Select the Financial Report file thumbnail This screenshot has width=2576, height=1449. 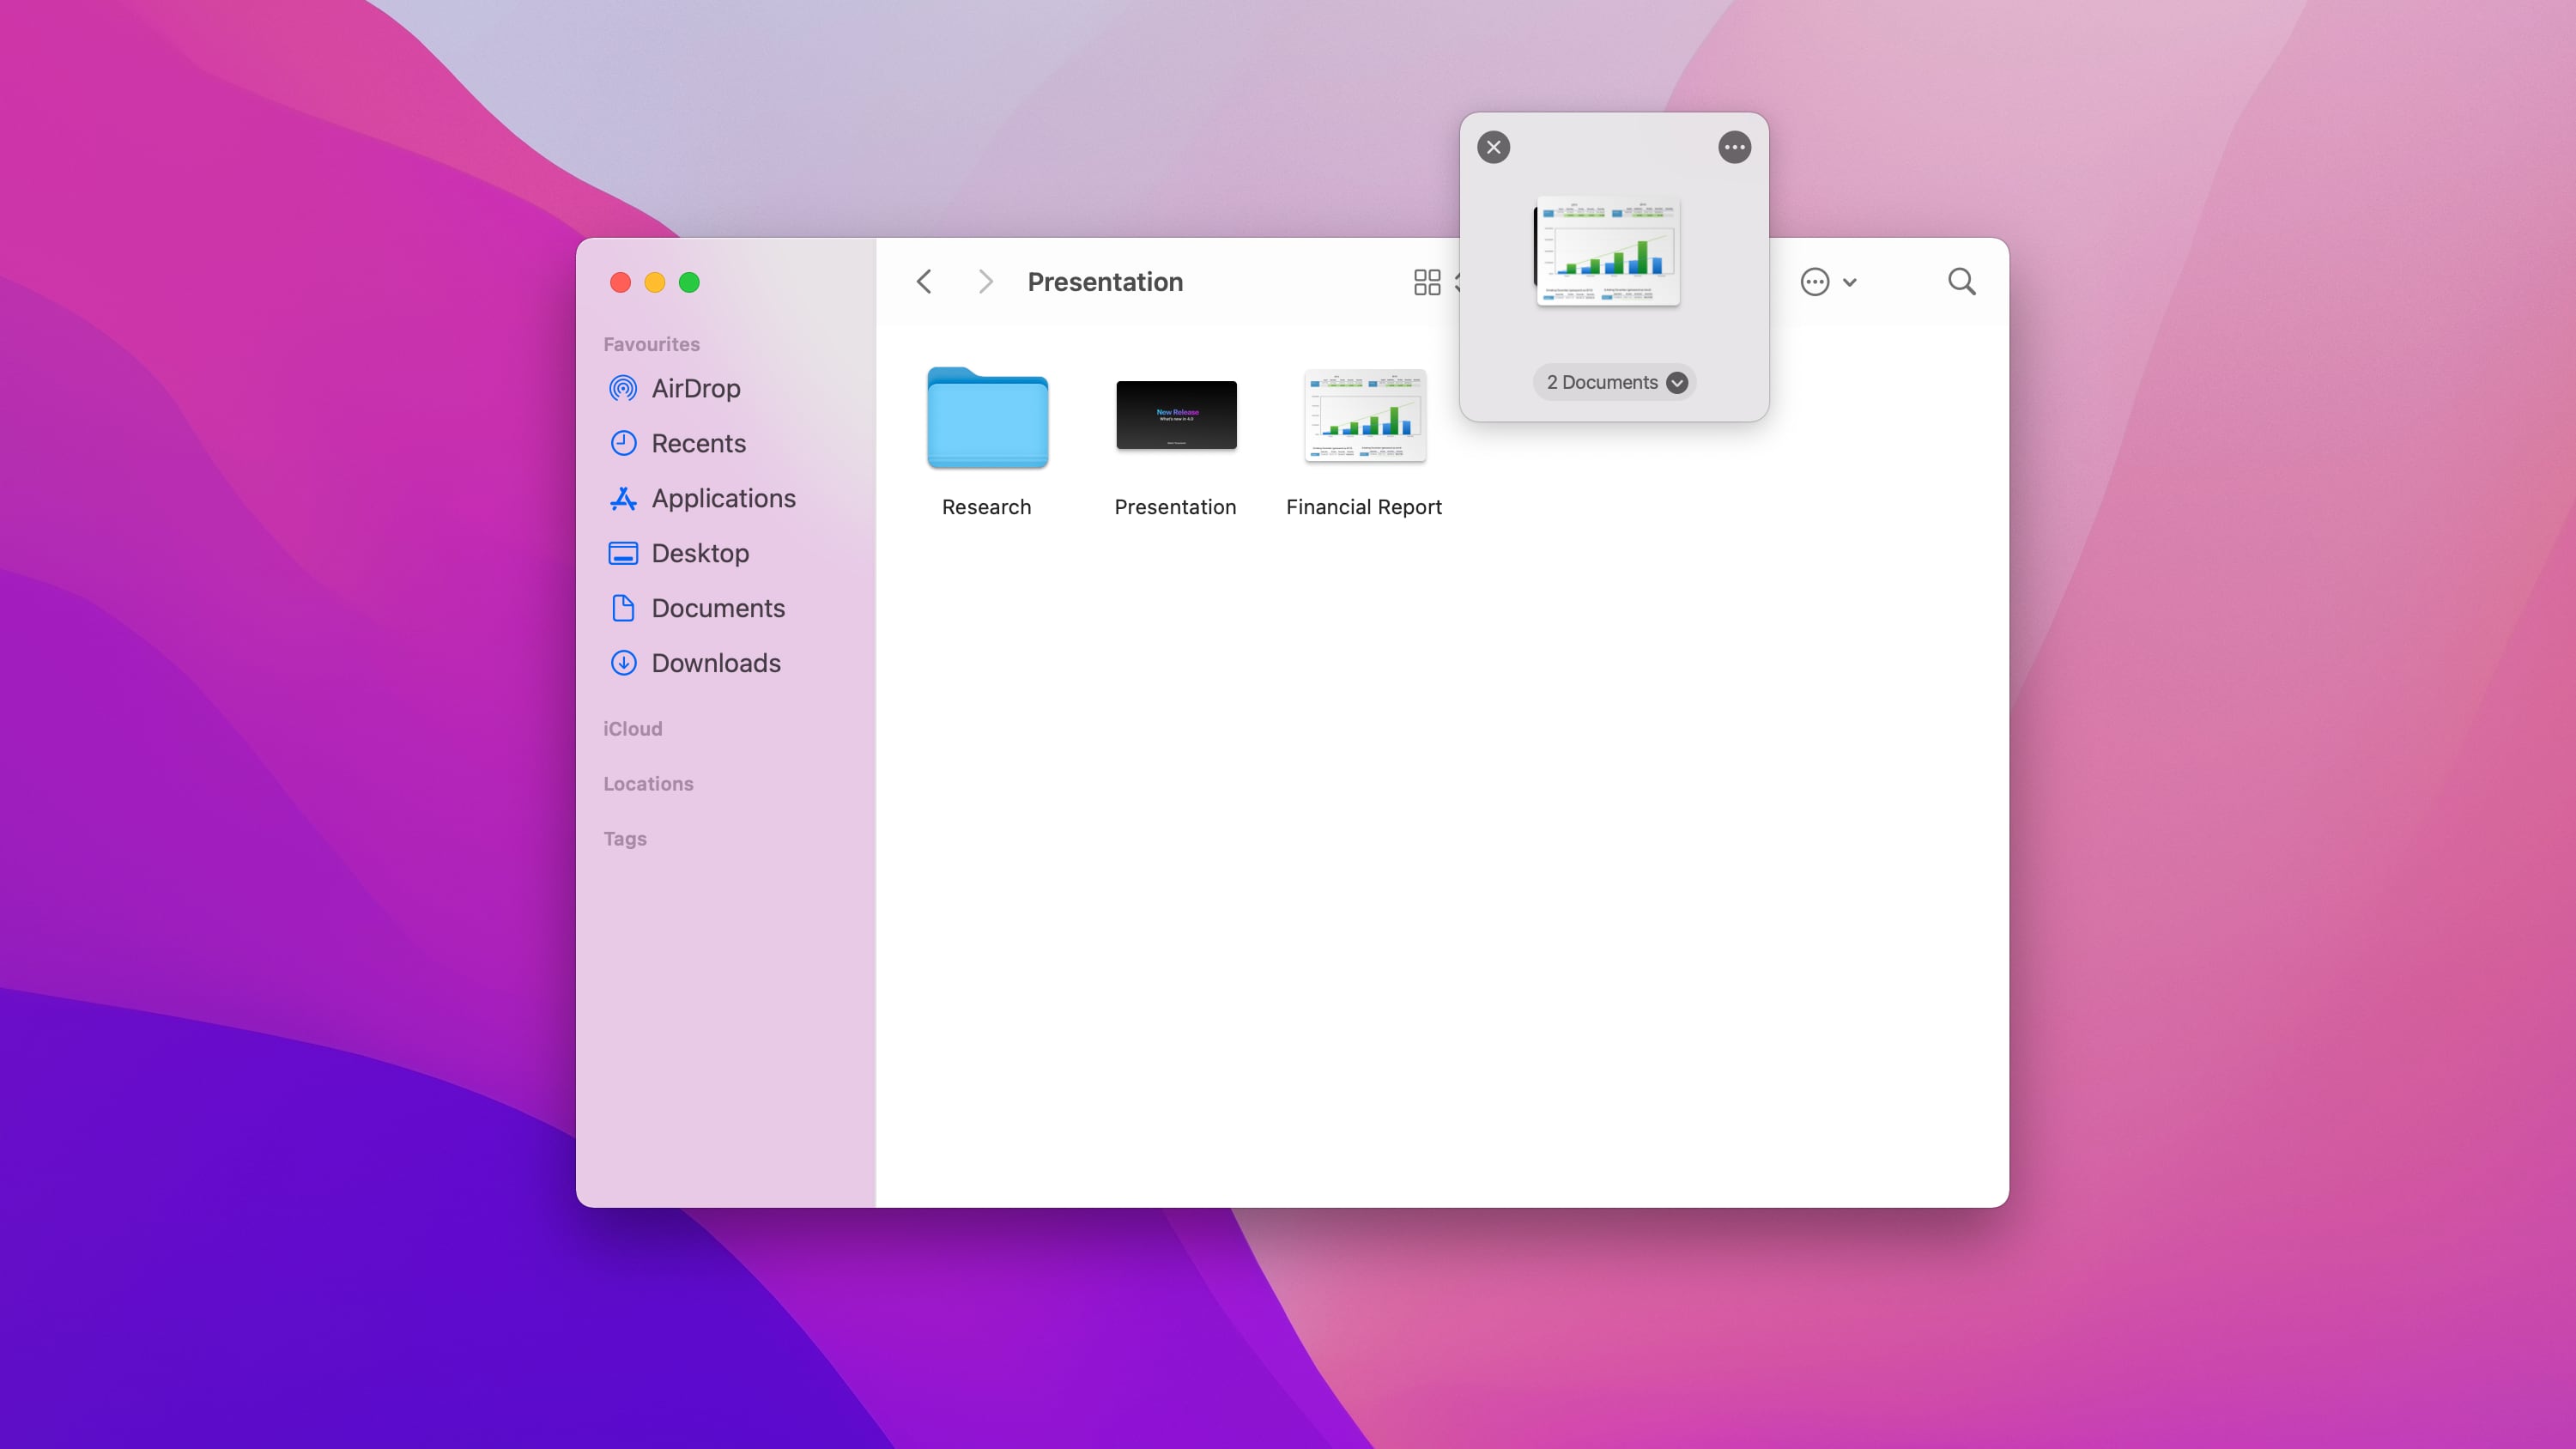[1364, 416]
